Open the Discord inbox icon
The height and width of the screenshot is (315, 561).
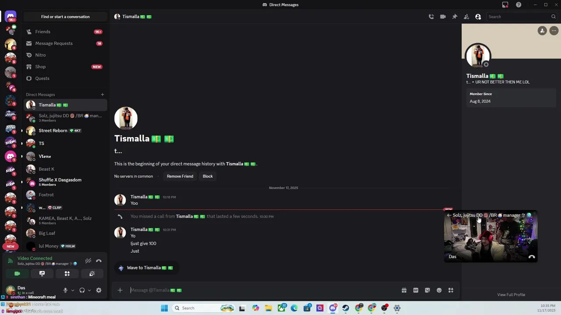pyautogui.click(x=505, y=5)
